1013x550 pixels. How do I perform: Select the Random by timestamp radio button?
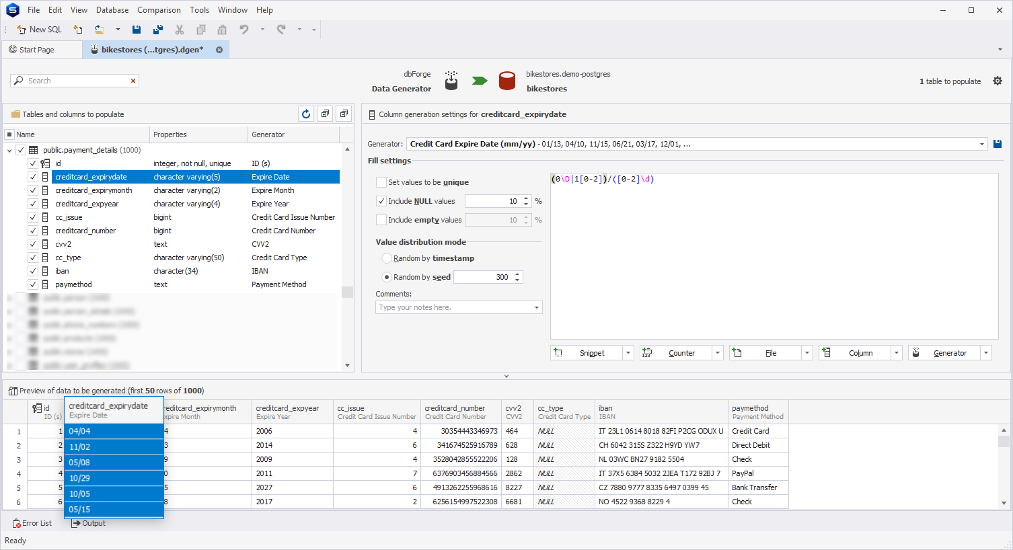click(x=387, y=258)
